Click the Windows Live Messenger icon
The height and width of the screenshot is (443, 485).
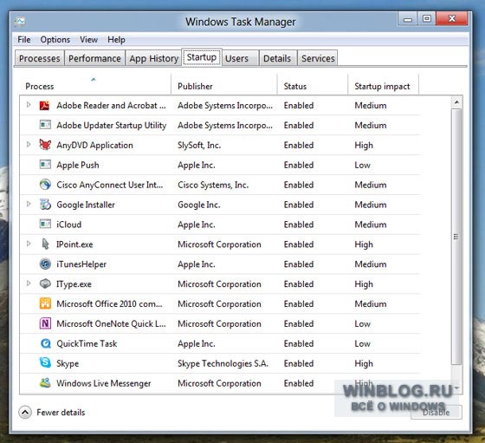click(x=45, y=383)
